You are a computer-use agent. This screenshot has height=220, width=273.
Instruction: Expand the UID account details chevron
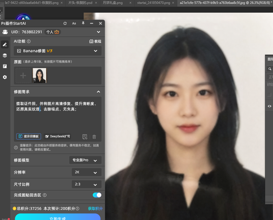(99, 32)
